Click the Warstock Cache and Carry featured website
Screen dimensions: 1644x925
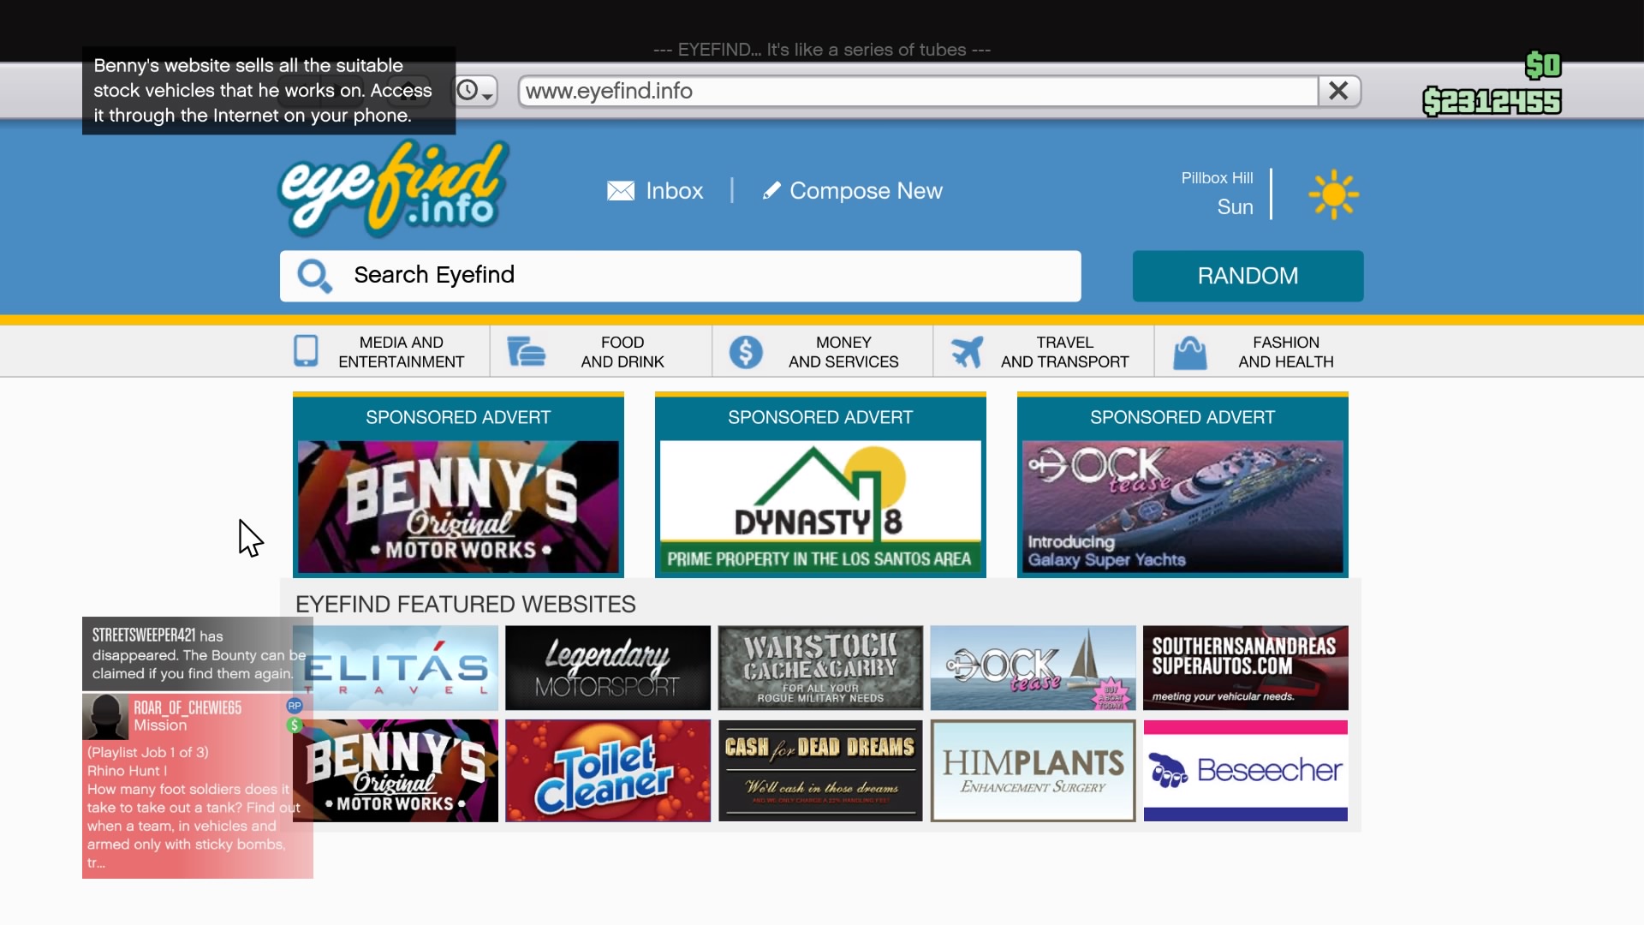click(x=821, y=667)
